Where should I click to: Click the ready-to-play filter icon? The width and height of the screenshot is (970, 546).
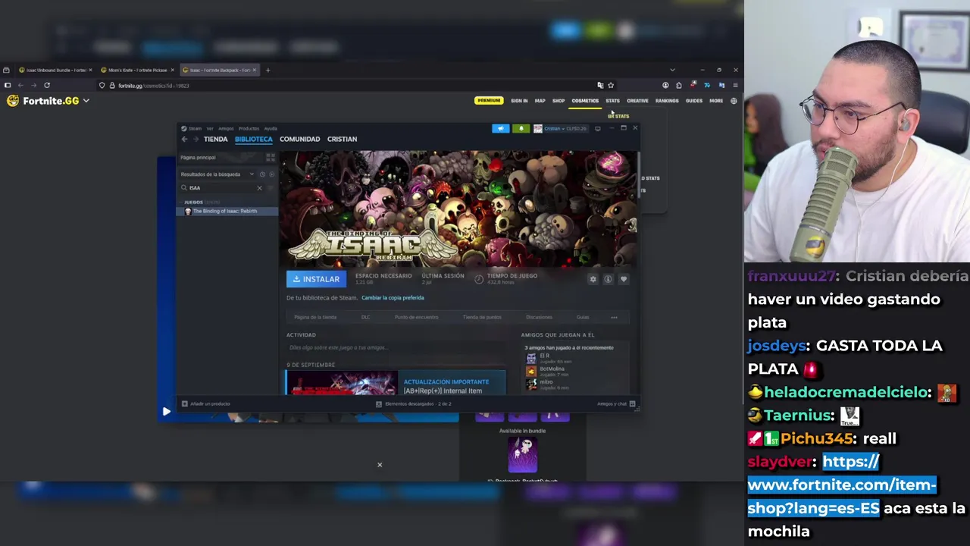point(272,174)
